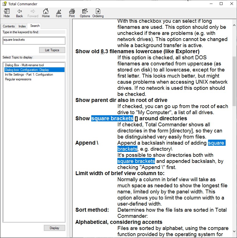Viewport: 237px width, 238px height.
Task: Click the Forward arrow icon
Action: (33, 13)
